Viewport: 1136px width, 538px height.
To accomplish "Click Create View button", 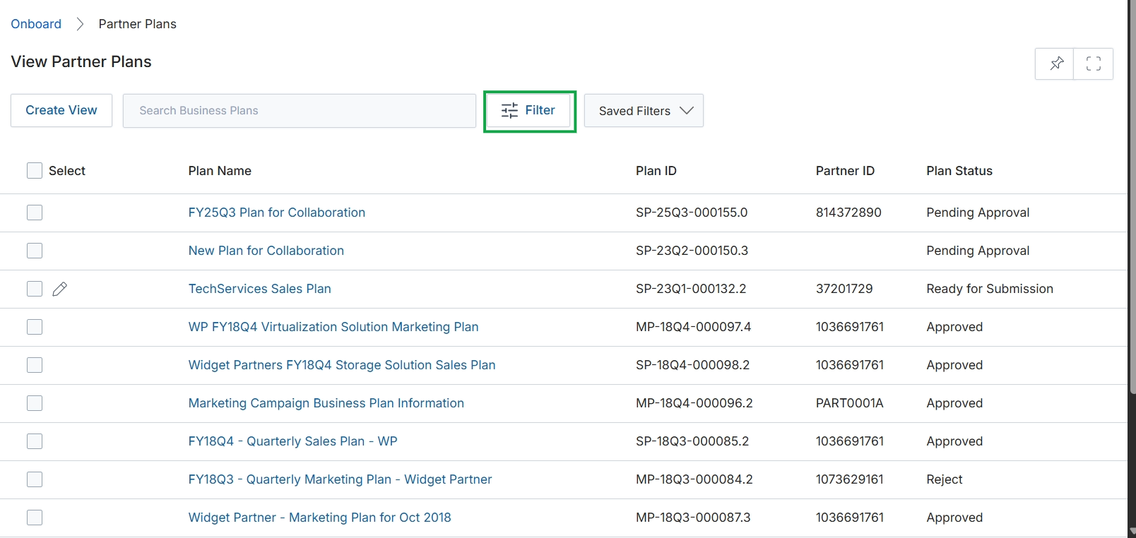I will (61, 110).
